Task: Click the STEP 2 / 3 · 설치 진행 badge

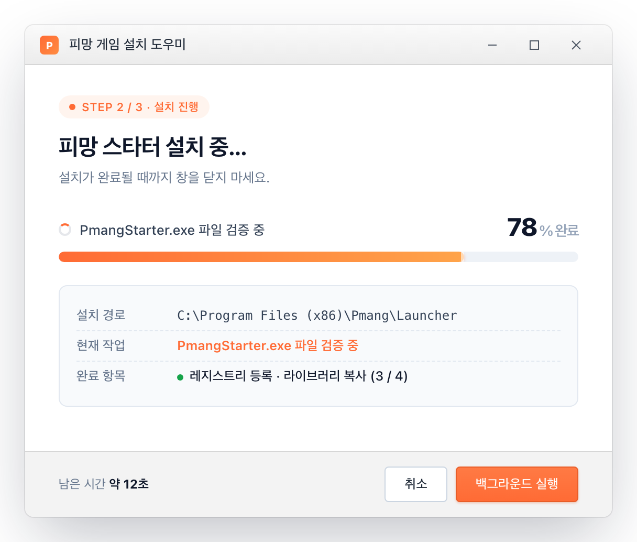Action: (134, 107)
